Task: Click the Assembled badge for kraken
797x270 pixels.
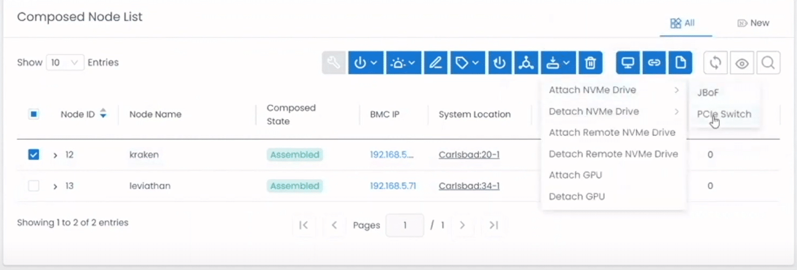Action: point(295,154)
